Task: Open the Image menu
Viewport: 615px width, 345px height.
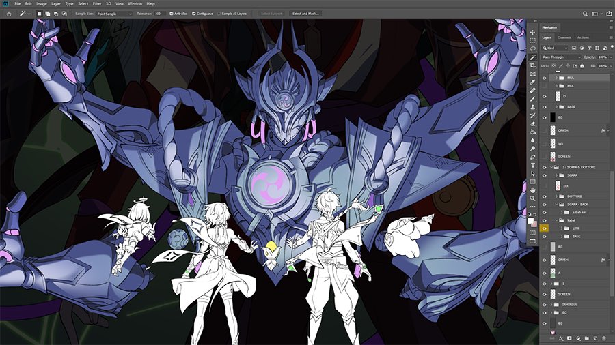Action: click(41, 4)
